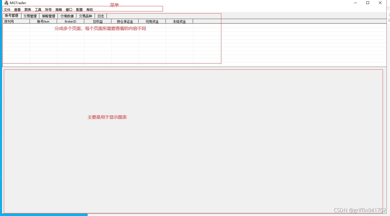This screenshot has width=390, height=216.
Task: Click the 账号Num column header
Action: tap(43, 21)
